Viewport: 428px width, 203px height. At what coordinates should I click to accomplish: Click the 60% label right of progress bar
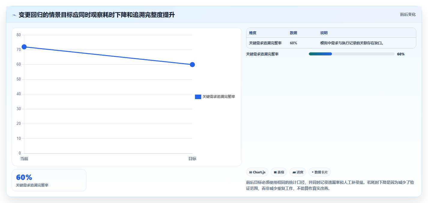(401, 54)
